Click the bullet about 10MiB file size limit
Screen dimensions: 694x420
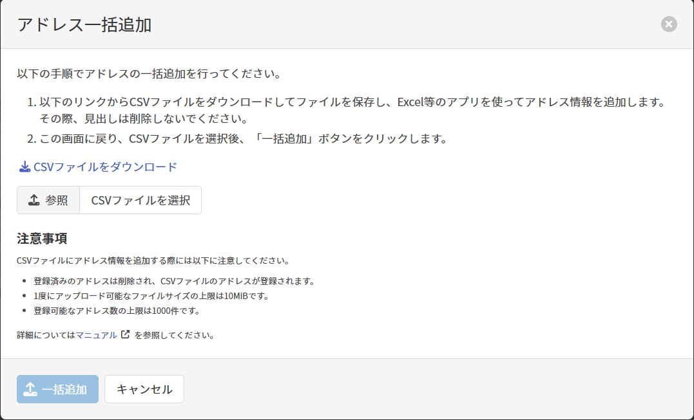coord(151,296)
